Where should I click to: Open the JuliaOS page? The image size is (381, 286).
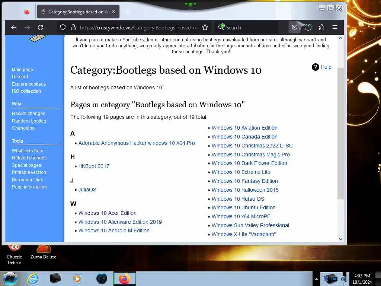87,190
